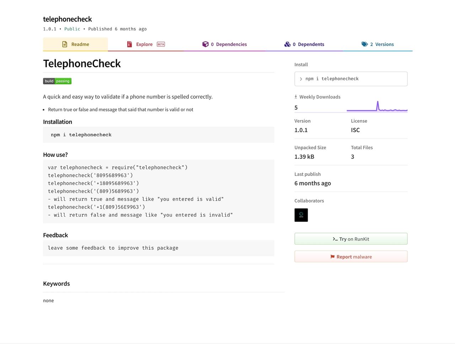
Task: Click the Readme document icon
Action: pyautogui.click(x=65, y=44)
